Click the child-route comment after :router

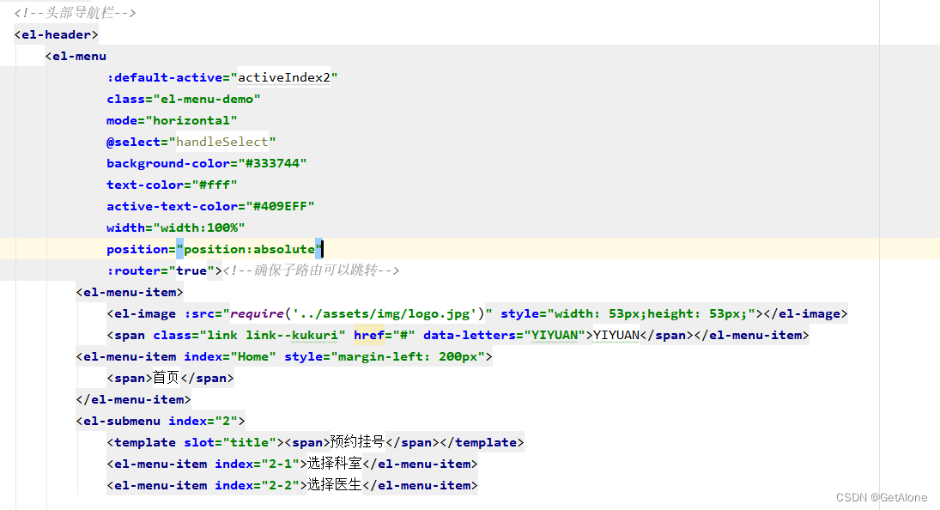[x=311, y=270]
